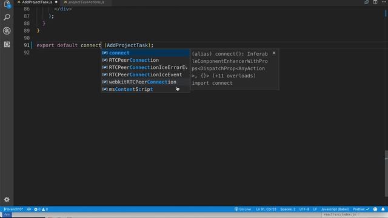Viewport: 388px width, 218px height.
Task: Click Ln 91, Col 23 indicator
Action: point(266,209)
